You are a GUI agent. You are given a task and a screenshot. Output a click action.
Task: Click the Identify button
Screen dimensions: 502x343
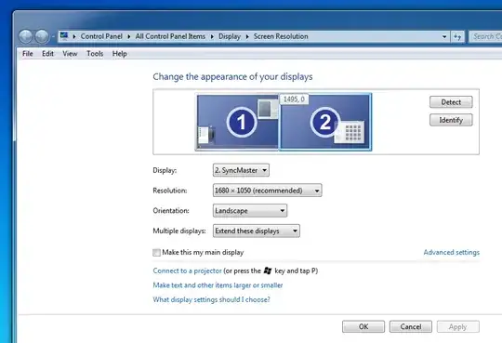pos(451,120)
